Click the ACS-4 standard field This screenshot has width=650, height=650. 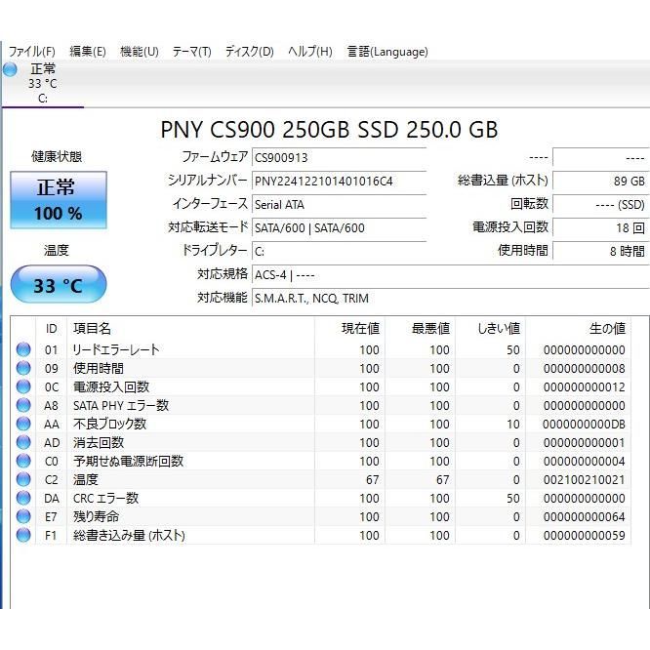(x=450, y=275)
